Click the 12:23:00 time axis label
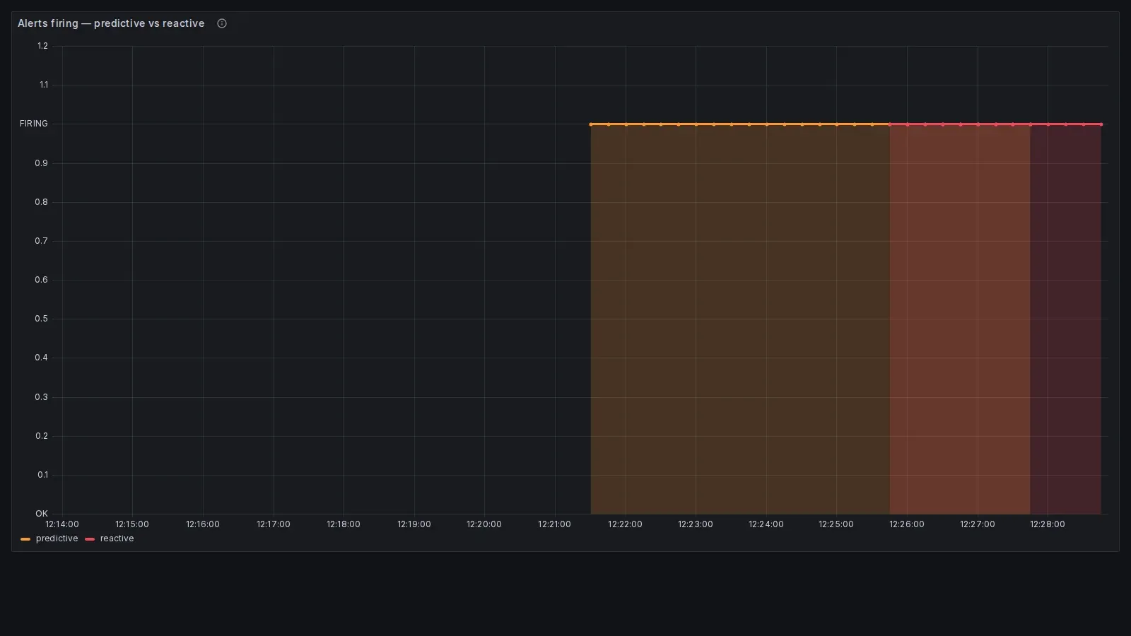 696,524
